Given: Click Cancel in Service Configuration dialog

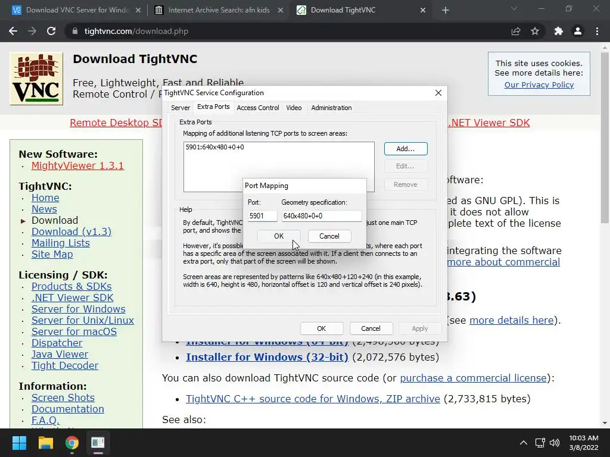Looking at the screenshot, I should pos(371,328).
